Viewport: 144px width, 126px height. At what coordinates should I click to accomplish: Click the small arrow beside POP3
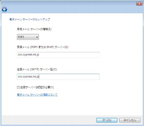[37, 37]
